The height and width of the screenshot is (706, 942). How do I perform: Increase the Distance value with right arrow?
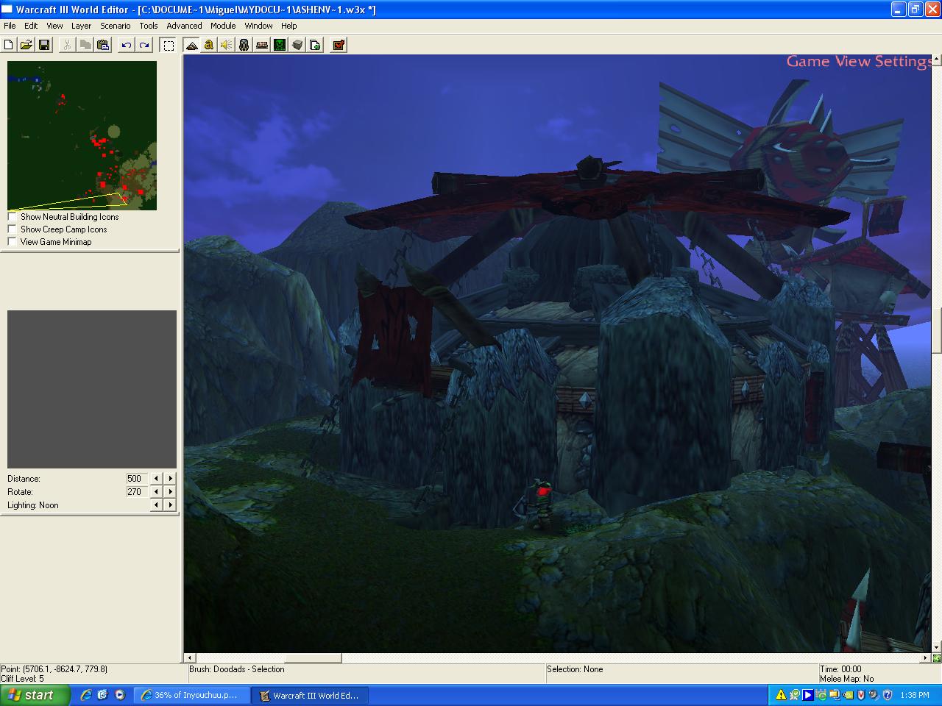(x=170, y=479)
